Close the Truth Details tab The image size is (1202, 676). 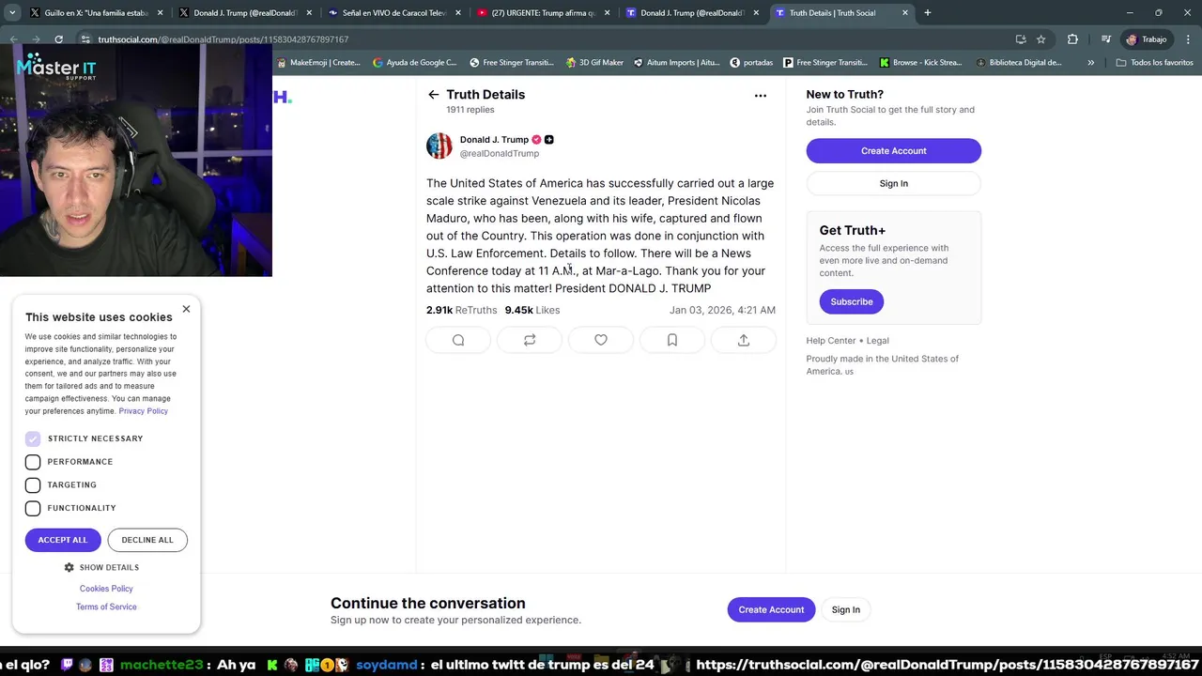[905, 13]
